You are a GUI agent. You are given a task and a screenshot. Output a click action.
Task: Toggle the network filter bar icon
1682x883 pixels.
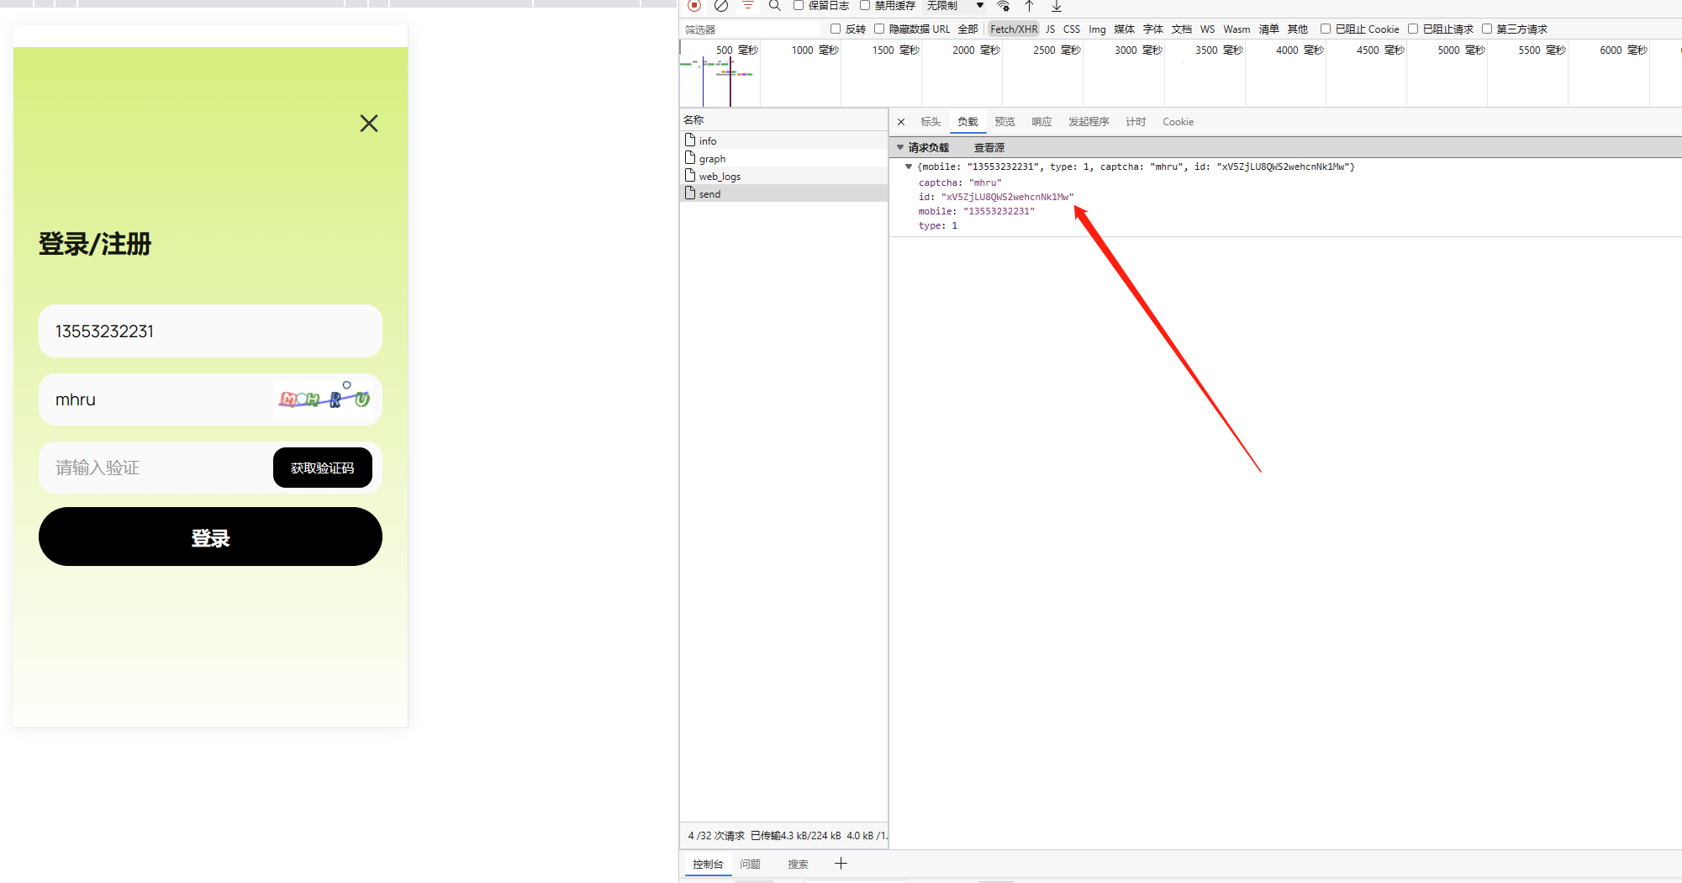[x=747, y=5]
